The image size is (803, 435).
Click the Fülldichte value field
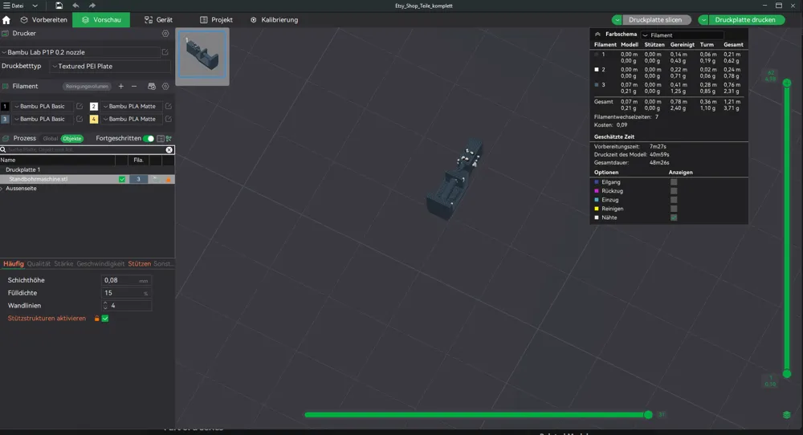point(126,293)
